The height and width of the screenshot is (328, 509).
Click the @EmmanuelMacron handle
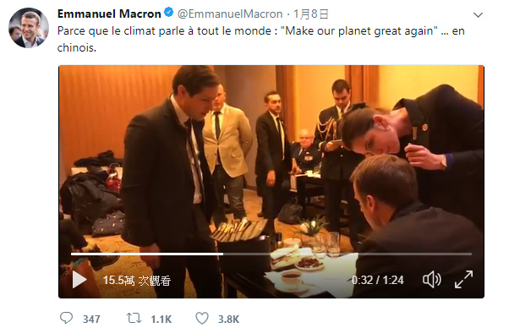pos(230,14)
